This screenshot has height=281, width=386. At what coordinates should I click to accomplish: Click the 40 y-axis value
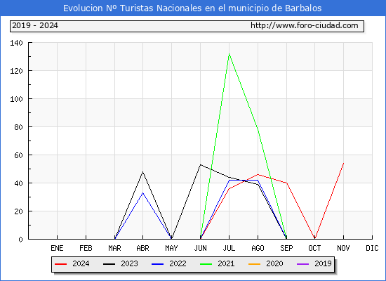click(18, 183)
